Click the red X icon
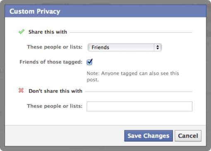This screenshot has width=211, height=151. pyautogui.click(x=21, y=90)
